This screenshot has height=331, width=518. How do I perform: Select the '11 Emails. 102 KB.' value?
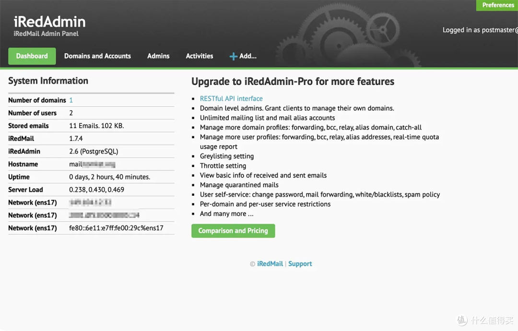pyautogui.click(x=96, y=126)
